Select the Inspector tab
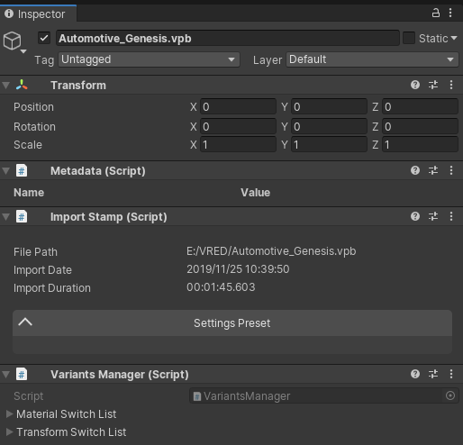This screenshot has width=463, height=445. 39,14
